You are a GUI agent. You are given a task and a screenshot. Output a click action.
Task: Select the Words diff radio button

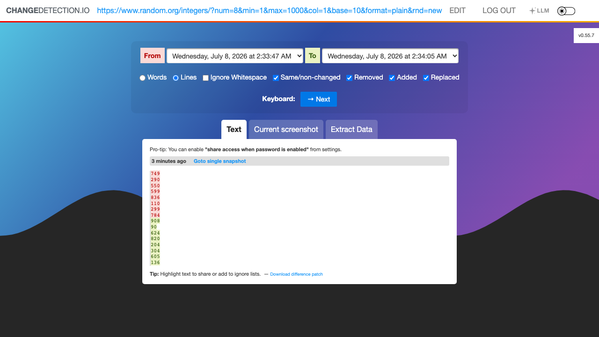[143, 78]
